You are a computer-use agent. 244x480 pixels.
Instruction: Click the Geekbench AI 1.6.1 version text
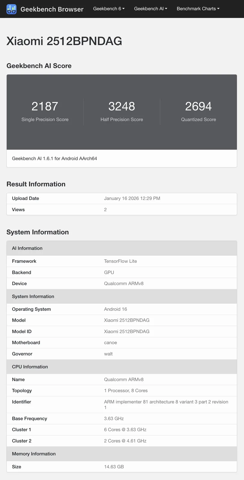click(x=54, y=158)
